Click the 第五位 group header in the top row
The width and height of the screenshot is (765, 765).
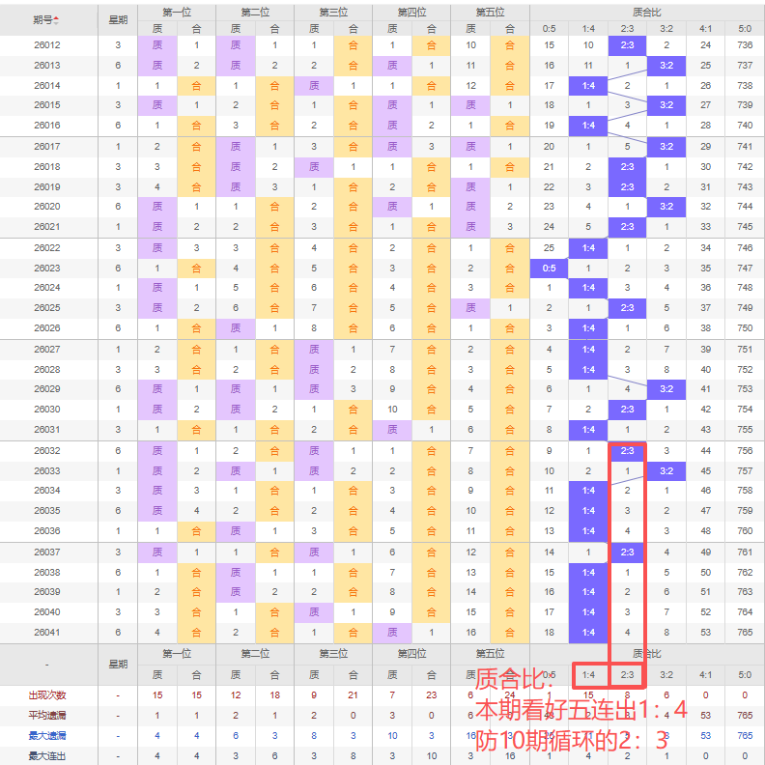coord(491,13)
